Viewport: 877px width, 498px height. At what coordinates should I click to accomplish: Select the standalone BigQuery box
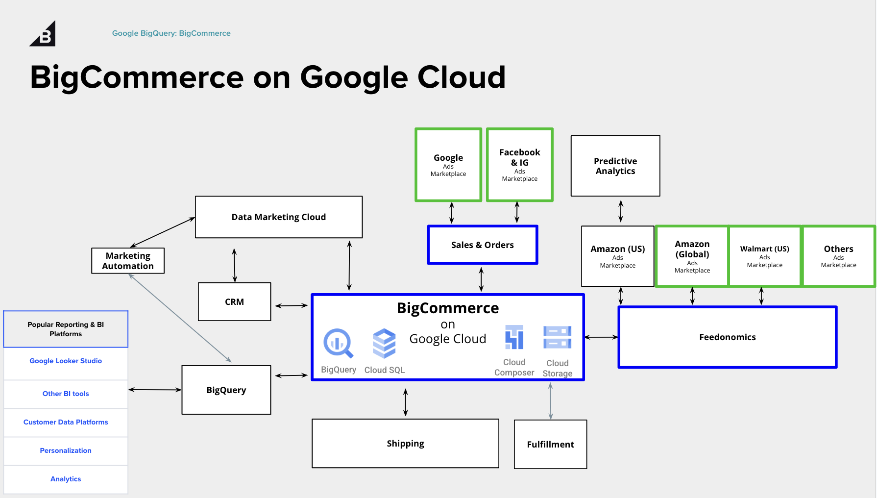tap(226, 390)
